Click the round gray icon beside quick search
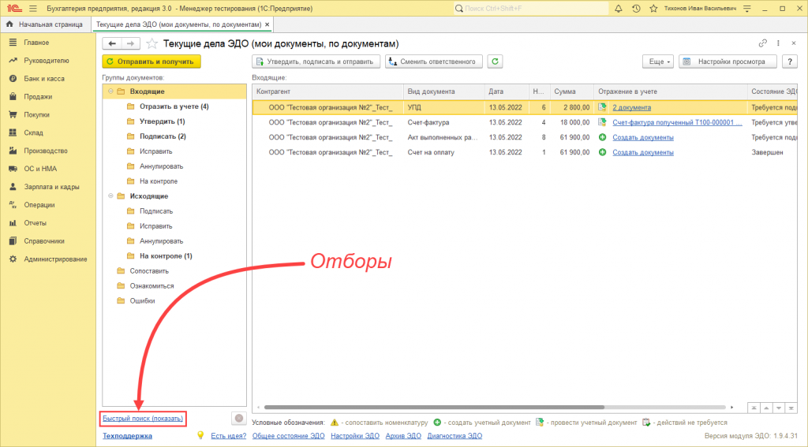Screen dimensions: 808x447 pos(238,418)
